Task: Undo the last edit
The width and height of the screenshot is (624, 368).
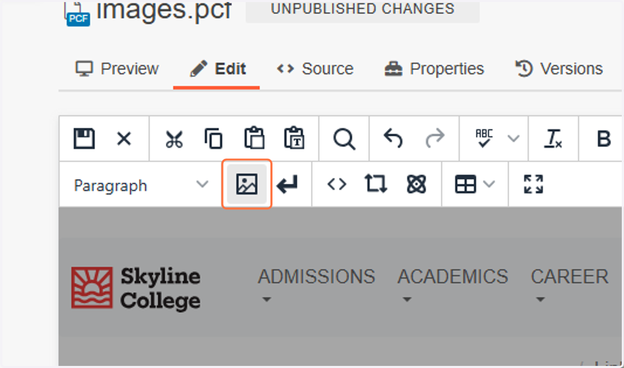Action: pyautogui.click(x=393, y=138)
